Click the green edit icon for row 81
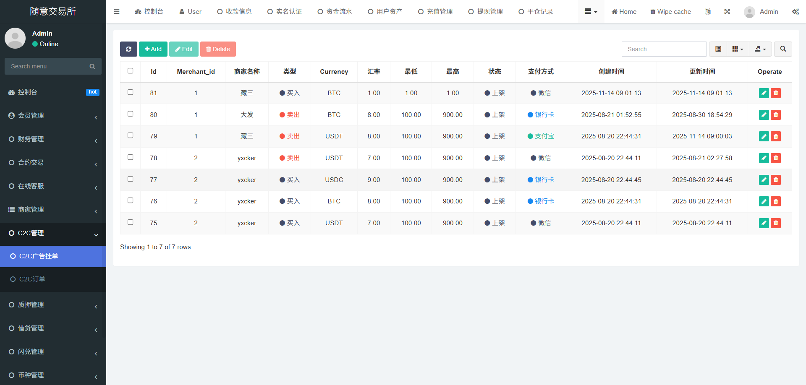806x385 pixels. [764, 93]
